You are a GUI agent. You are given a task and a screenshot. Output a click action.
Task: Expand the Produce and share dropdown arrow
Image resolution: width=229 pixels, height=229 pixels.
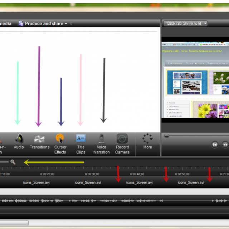pos(66,24)
